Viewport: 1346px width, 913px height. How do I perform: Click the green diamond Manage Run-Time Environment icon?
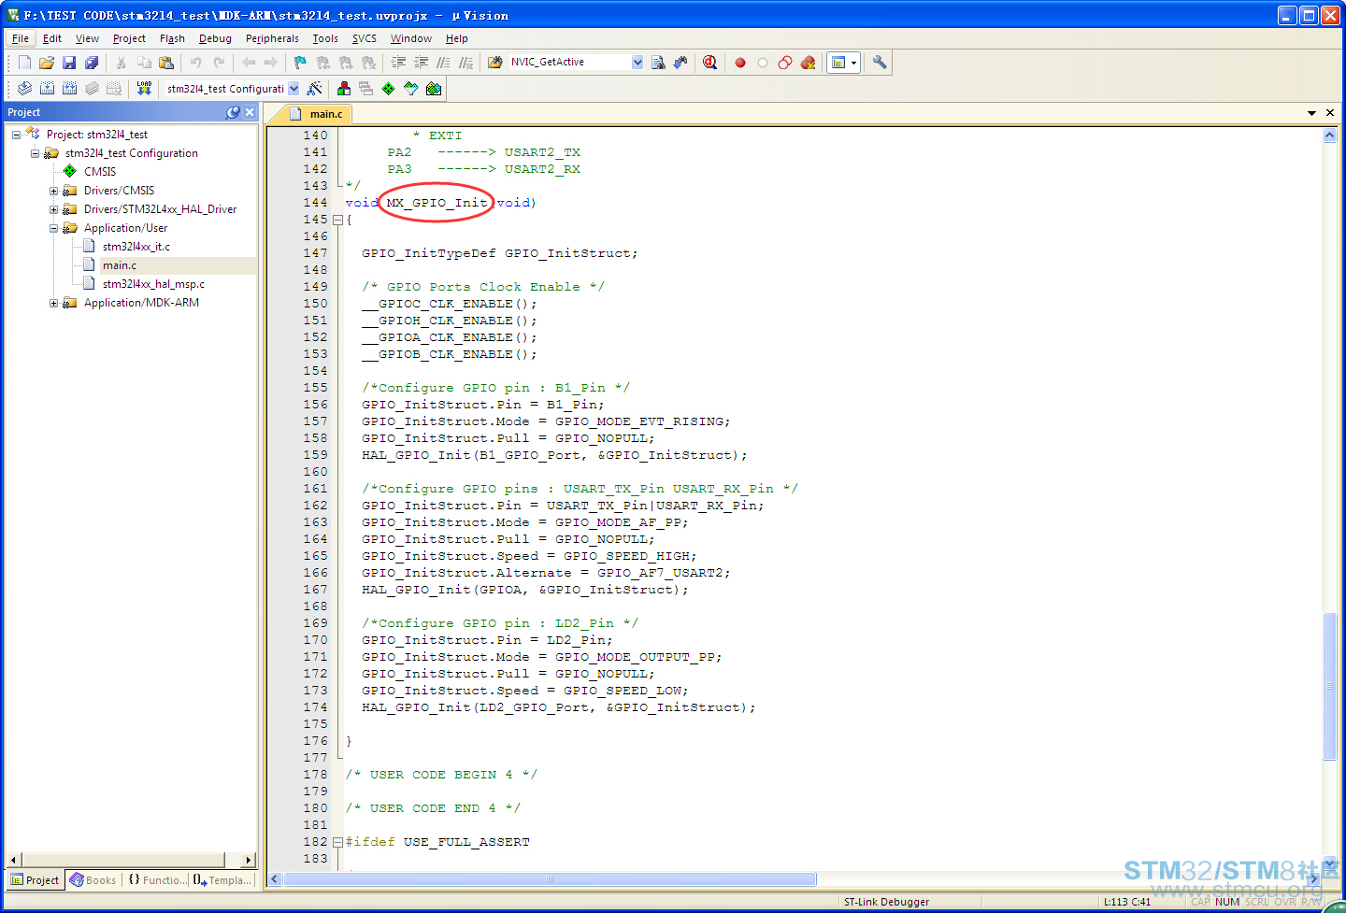(x=389, y=89)
